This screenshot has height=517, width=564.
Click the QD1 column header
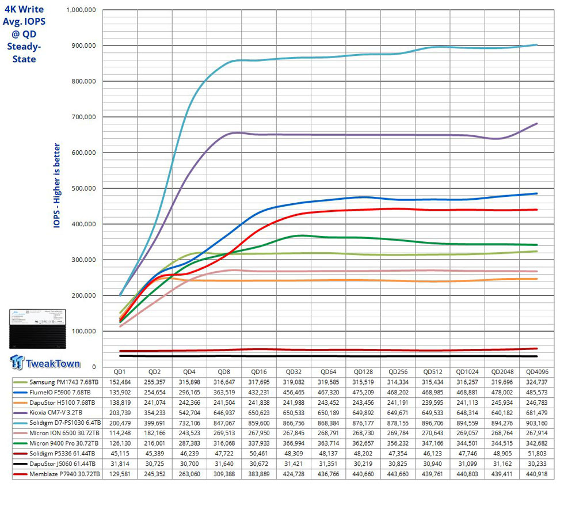120,372
